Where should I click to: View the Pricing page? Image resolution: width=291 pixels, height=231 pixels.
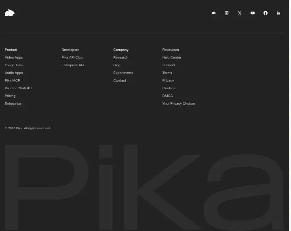(10, 96)
